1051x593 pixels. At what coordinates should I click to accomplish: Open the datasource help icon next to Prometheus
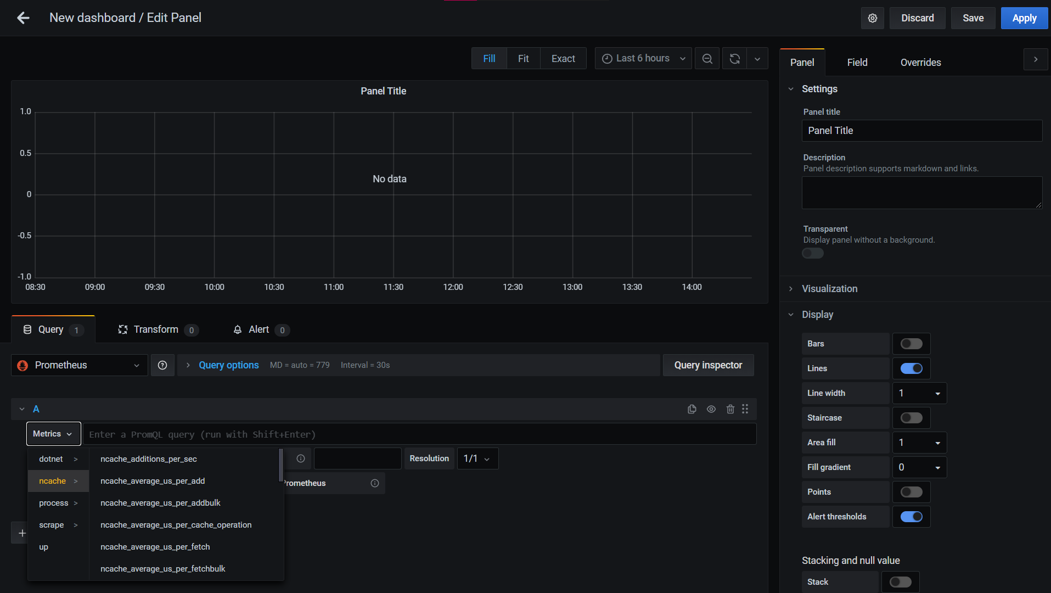coord(162,365)
